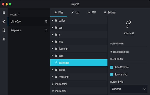
Task: Switch to the Log tab
Action: (75, 12)
